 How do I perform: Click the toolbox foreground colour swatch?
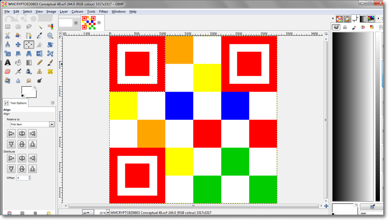(x=26, y=90)
